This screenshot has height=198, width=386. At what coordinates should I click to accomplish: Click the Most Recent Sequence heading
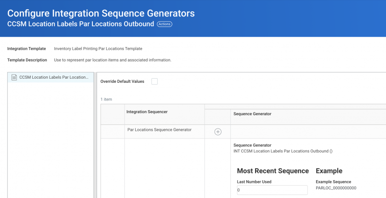(x=273, y=171)
